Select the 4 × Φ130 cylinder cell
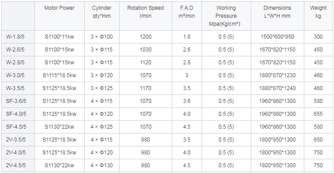Screen dimensions: 334x173 (102, 165)
